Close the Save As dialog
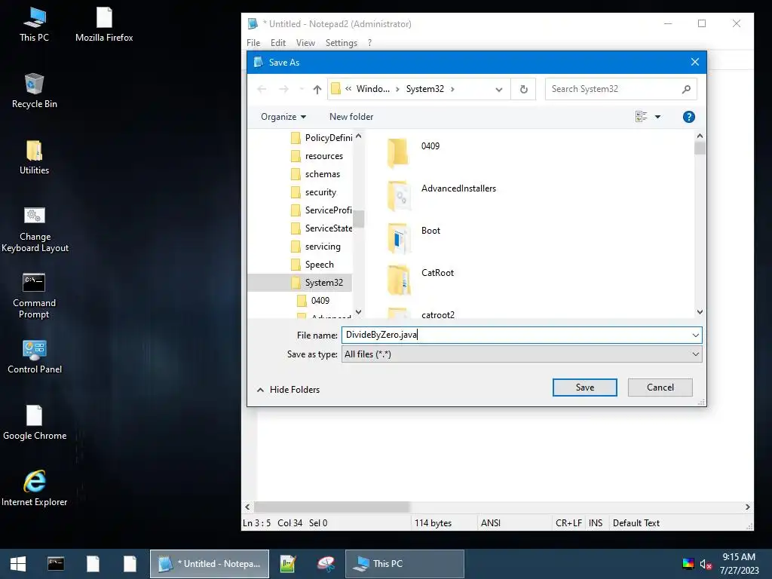The width and height of the screenshot is (772, 579). coord(694,62)
